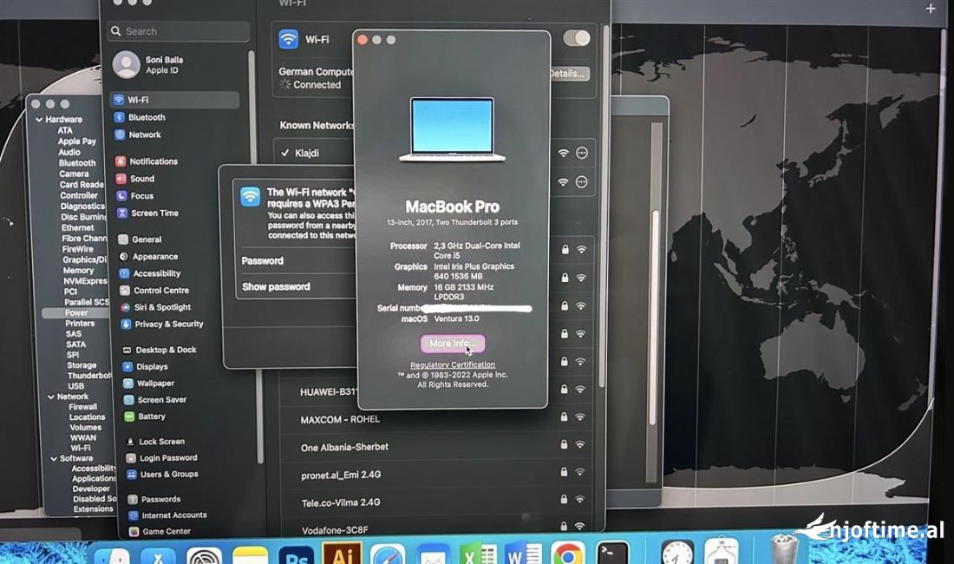954x564 pixels.
Task: Turn off the Wi-Fi switch
Action: pyautogui.click(x=576, y=38)
